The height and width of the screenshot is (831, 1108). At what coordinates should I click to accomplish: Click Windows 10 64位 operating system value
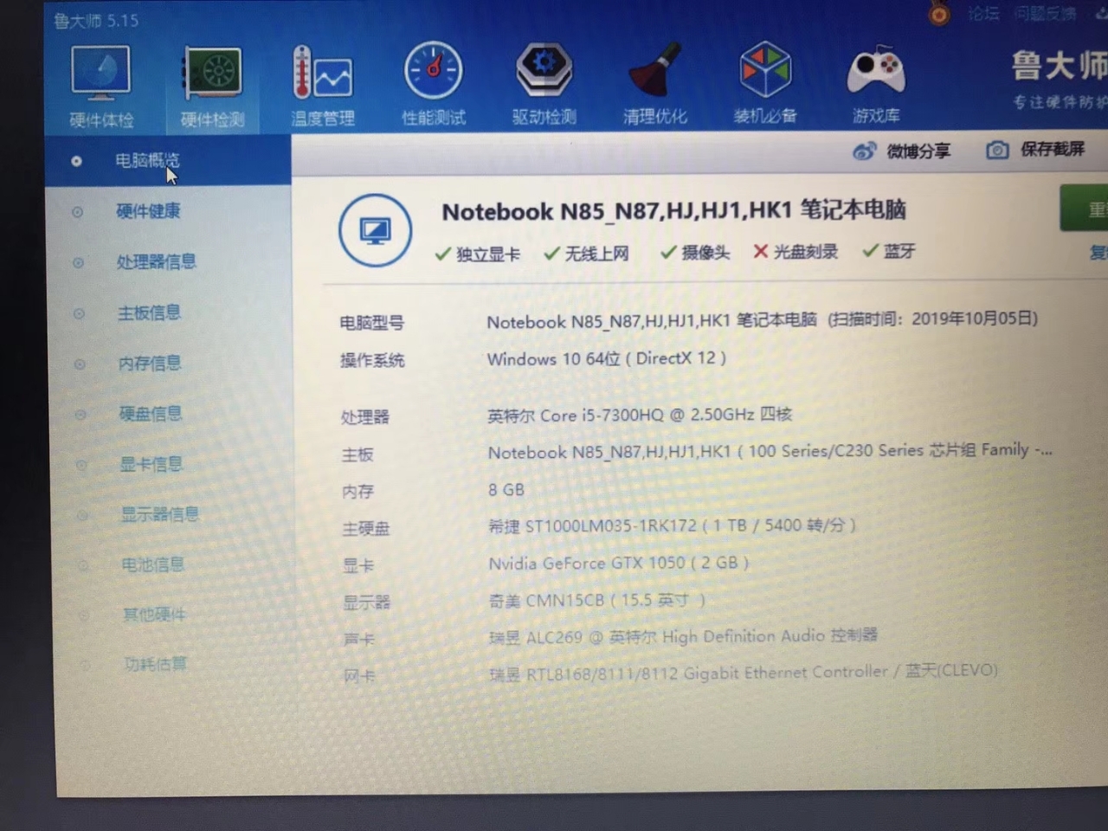coord(607,358)
